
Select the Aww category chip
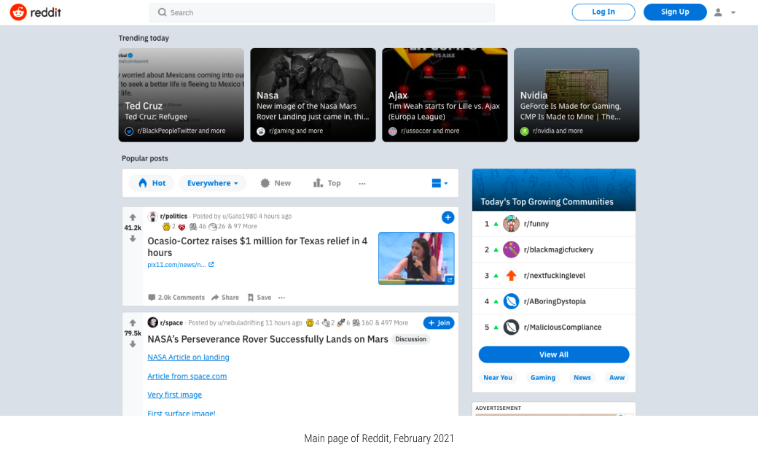[x=617, y=377]
